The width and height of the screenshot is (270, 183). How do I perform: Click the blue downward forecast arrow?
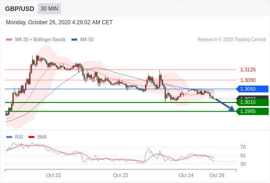pos(225,105)
